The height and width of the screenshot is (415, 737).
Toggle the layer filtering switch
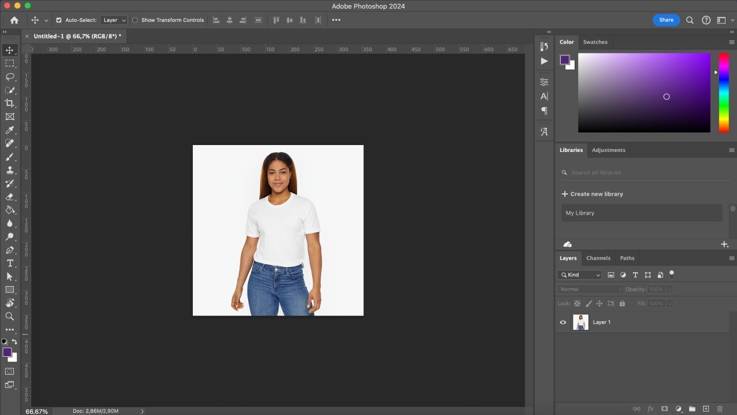tap(671, 275)
